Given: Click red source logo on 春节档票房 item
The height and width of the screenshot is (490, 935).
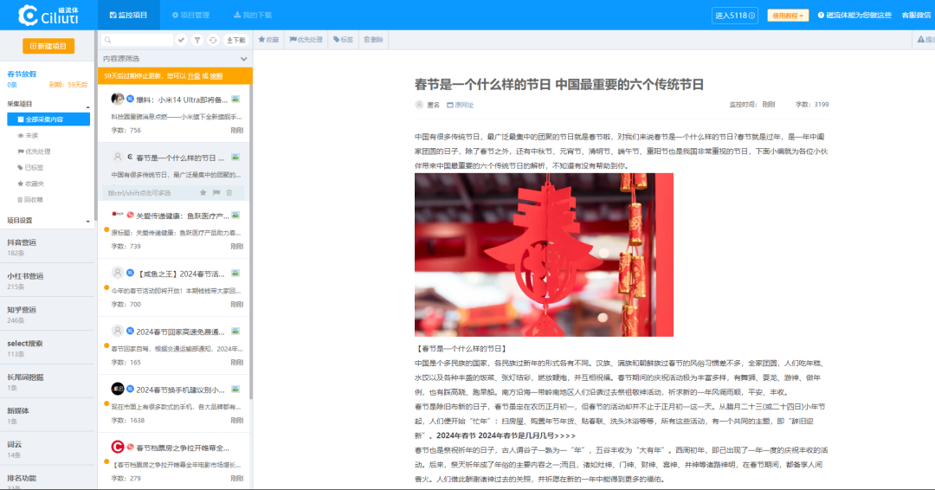Looking at the screenshot, I should 118,447.
